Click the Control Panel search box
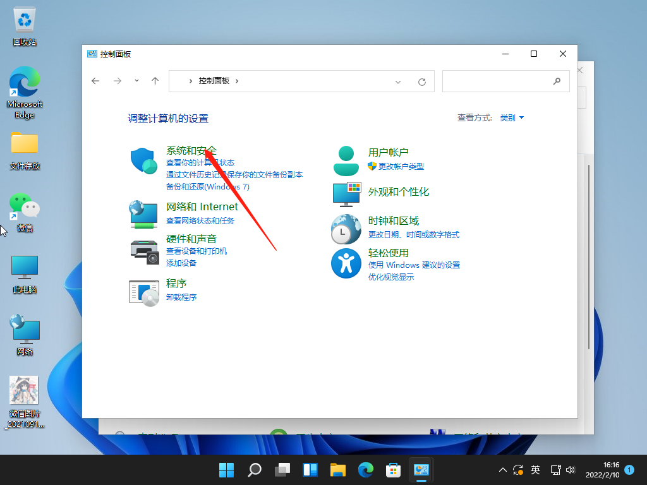The height and width of the screenshot is (485, 647). click(x=499, y=81)
